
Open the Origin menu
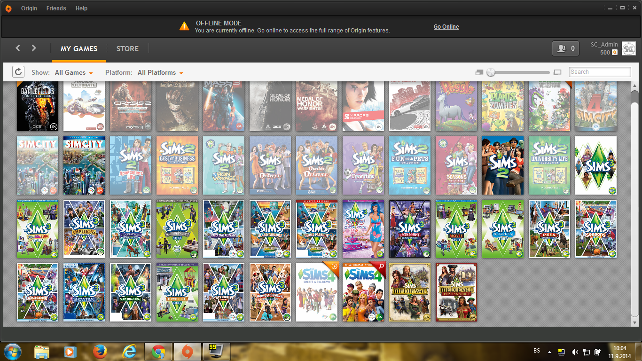click(x=29, y=8)
